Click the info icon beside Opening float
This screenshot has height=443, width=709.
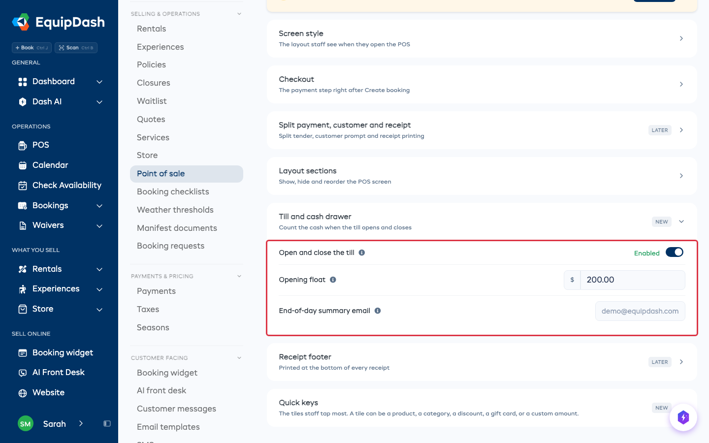pos(333,280)
